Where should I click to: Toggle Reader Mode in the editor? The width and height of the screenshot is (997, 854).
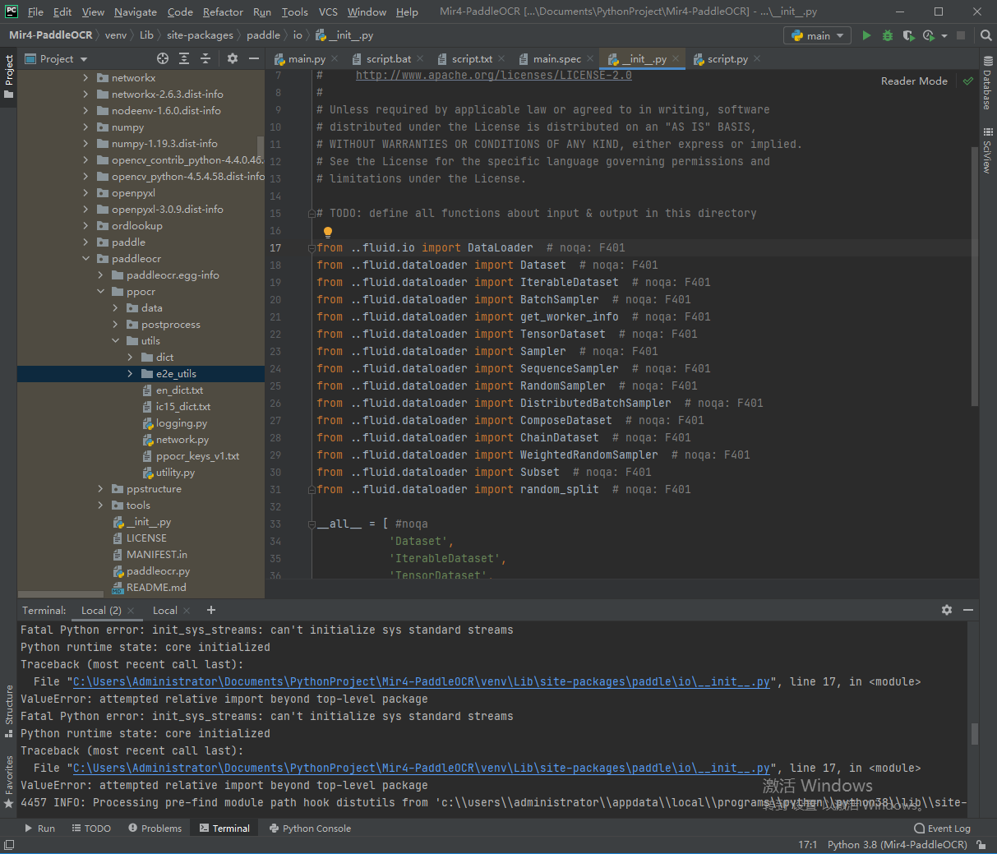pyautogui.click(x=914, y=81)
